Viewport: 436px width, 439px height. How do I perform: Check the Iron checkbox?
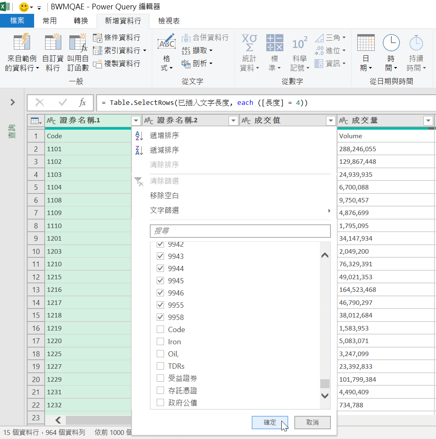coord(160,342)
